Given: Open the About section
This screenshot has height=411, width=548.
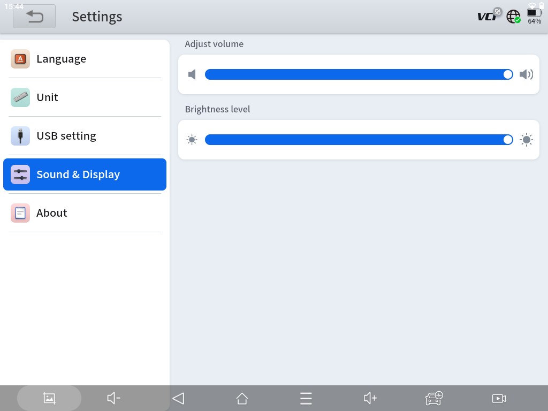Looking at the screenshot, I should coord(85,213).
